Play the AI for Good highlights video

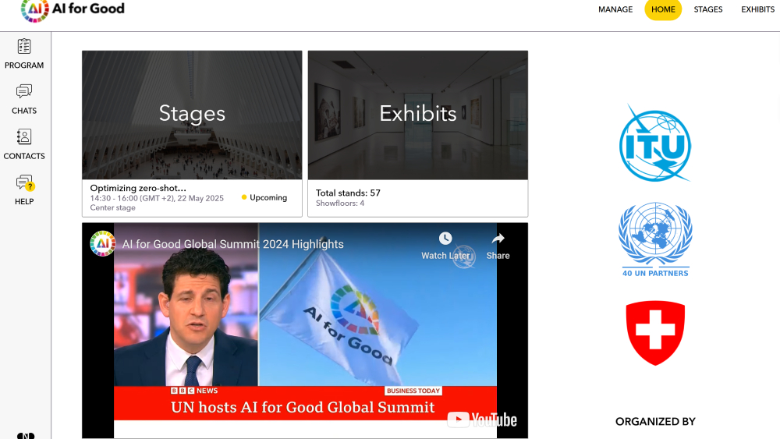(305, 331)
